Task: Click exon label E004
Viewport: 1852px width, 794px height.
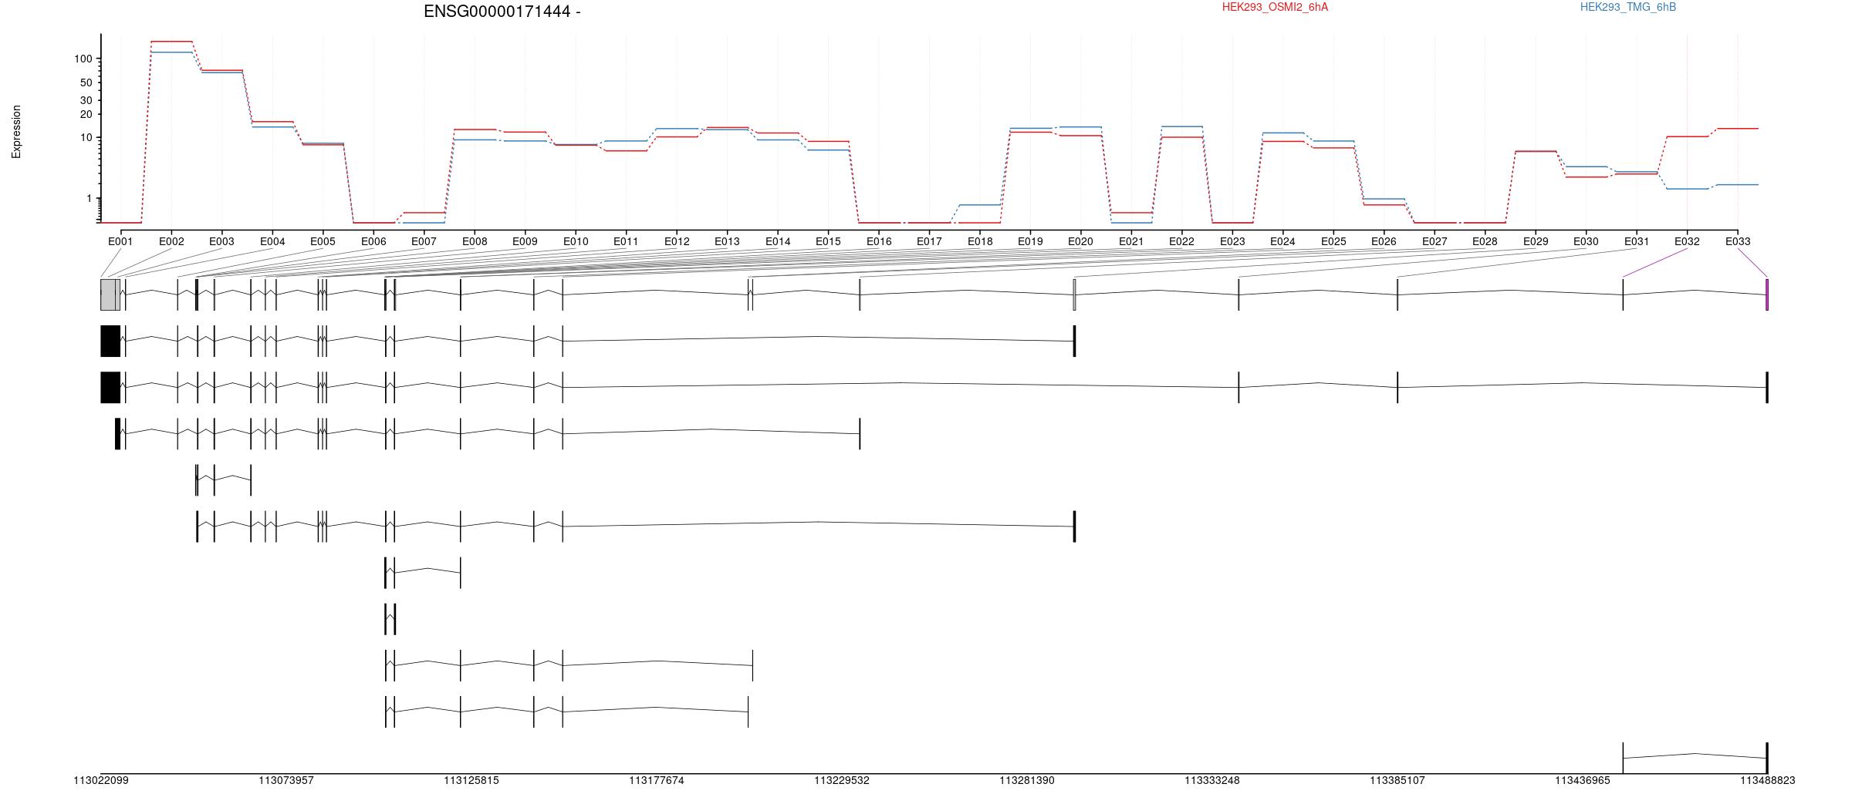Action: click(x=272, y=241)
